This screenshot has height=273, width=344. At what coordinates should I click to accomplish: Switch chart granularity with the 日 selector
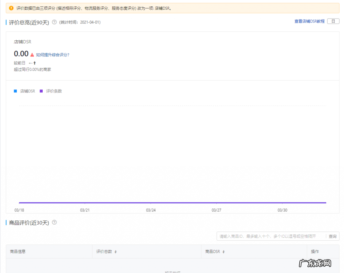click(x=334, y=21)
